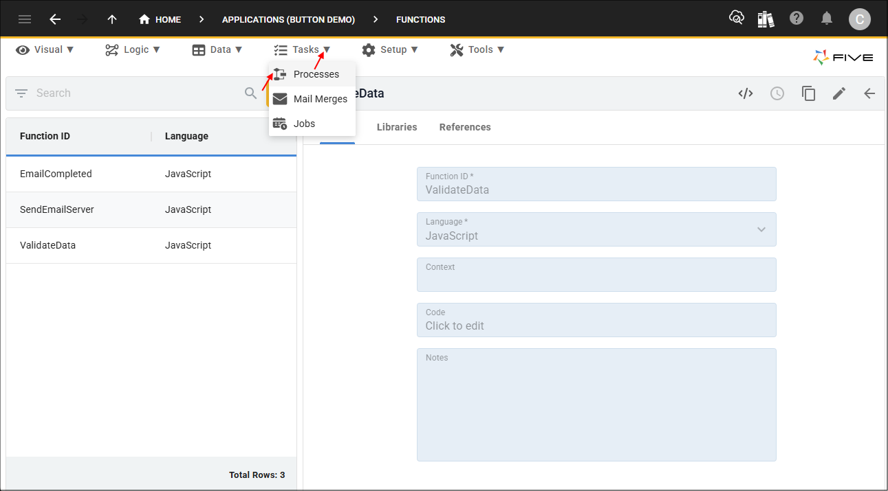This screenshot has height=491, width=888.
Task: Collapse the Tasks menu
Action: click(302, 49)
